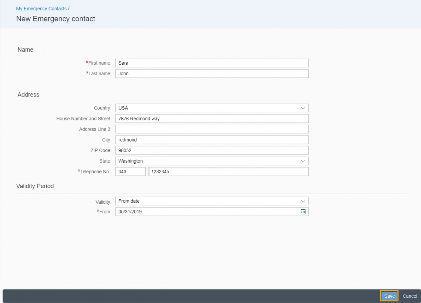Click the Validity Period section heading
The image size is (421, 303).
35,186
